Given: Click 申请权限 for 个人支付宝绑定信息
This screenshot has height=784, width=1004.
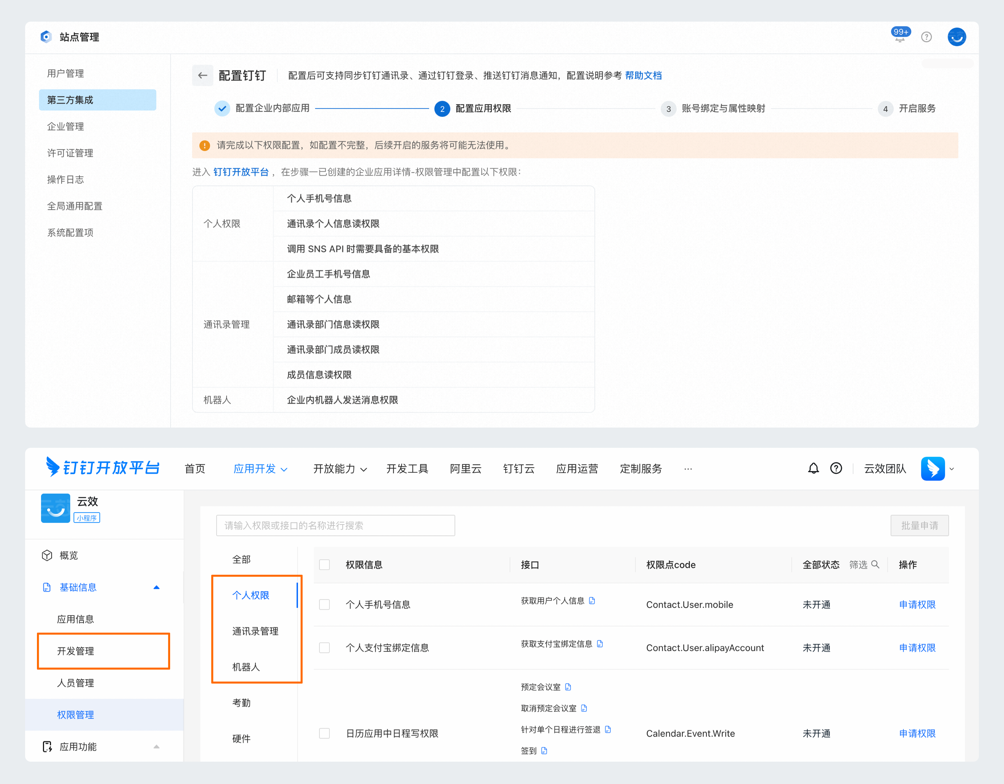Looking at the screenshot, I should point(917,648).
